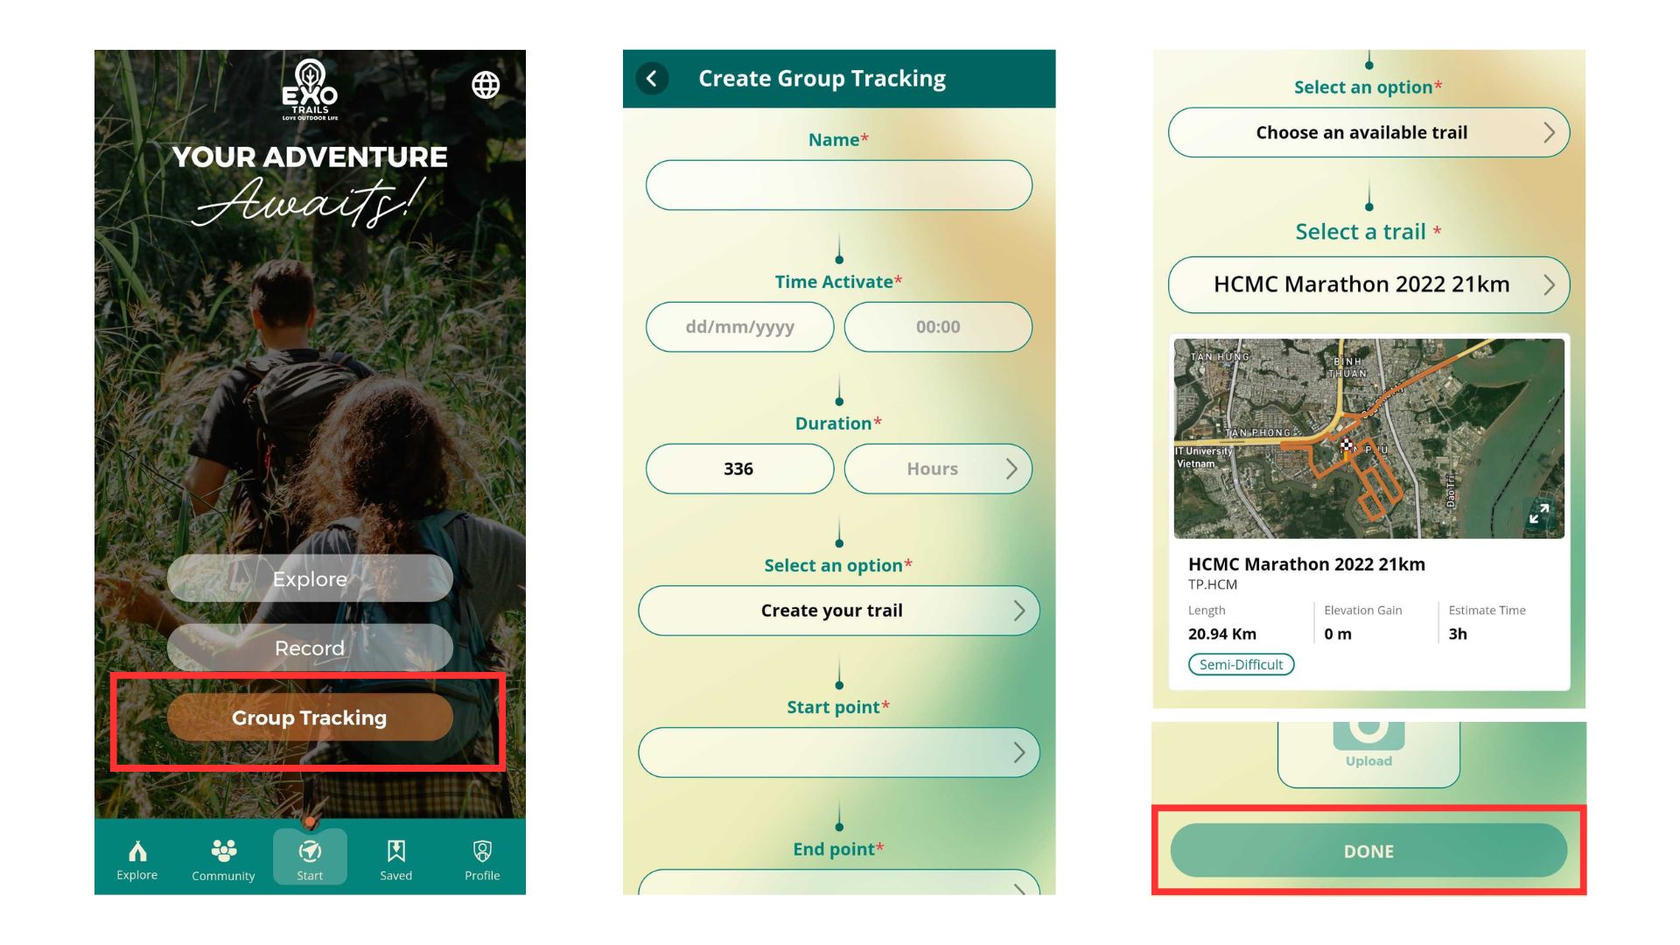This screenshot has width=1680, height=945.
Task: Tap DONE to confirm trail selection
Action: [x=1368, y=850]
